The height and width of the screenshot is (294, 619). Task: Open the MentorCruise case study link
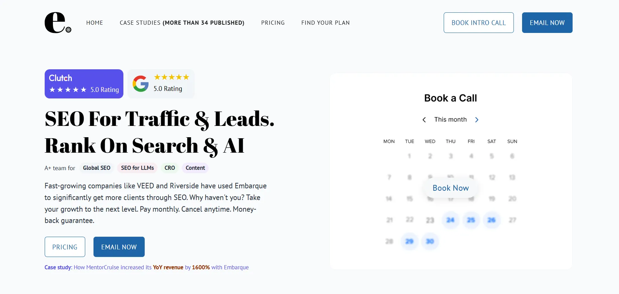pos(146,267)
